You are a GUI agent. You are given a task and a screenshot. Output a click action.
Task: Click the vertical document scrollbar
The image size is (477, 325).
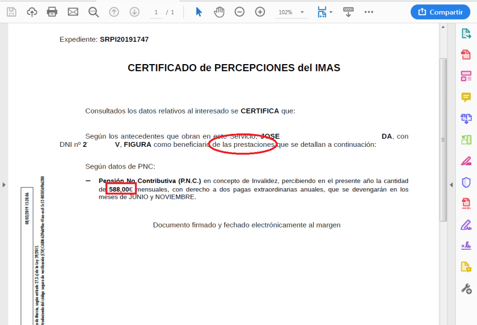coord(443,138)
